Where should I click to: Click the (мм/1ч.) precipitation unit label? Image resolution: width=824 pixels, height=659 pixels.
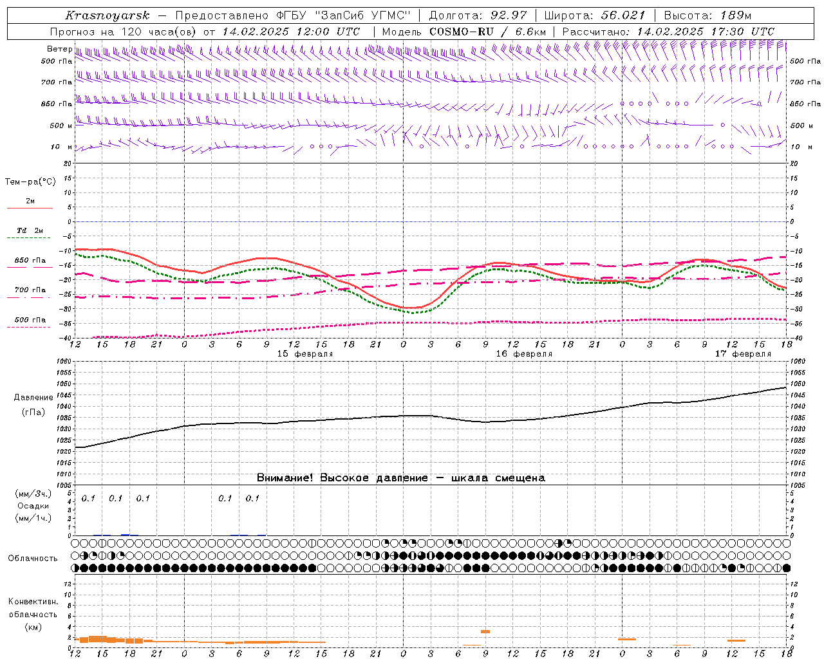tap(33, 518)
